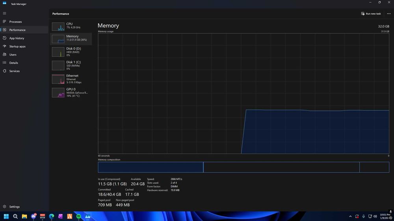
Task: Open the orange app icon in taskbar
Action: click(x=70, y=216)
